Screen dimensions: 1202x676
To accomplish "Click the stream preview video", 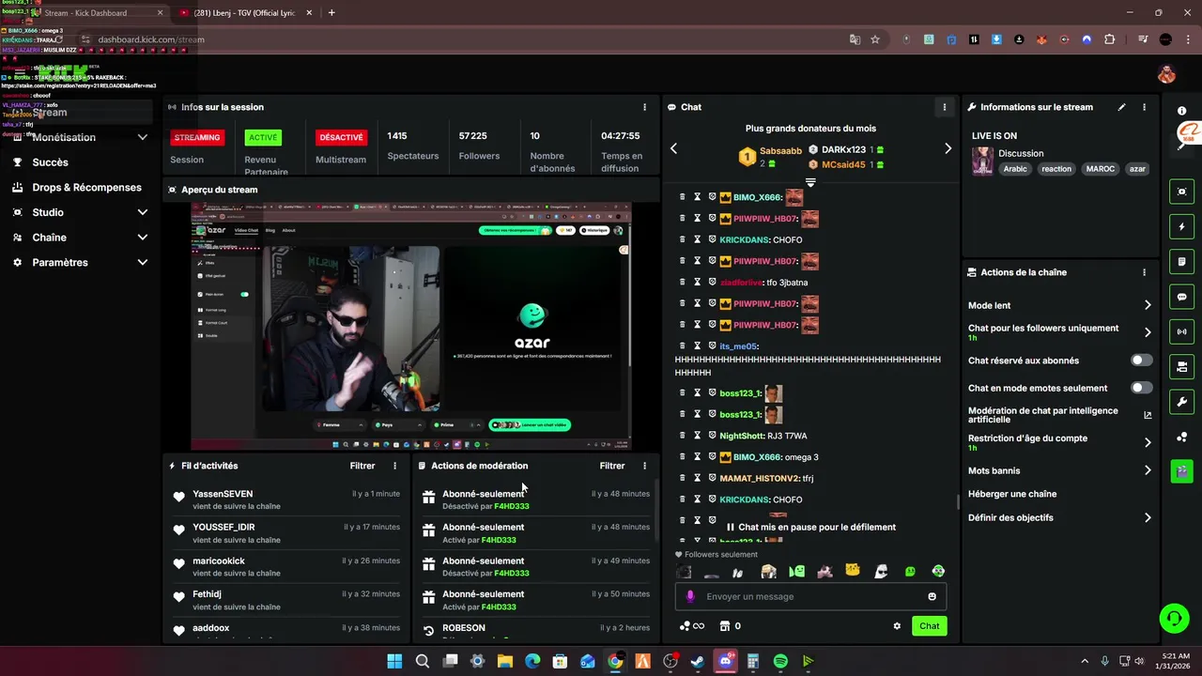I will coord(410,326).
